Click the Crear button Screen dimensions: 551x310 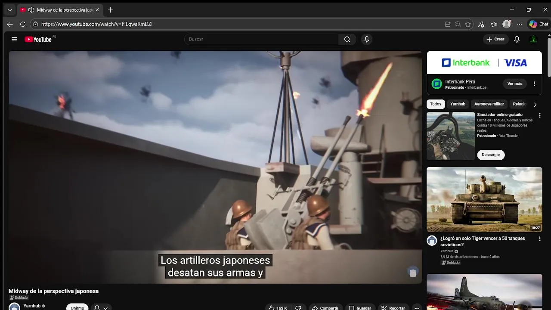coord(495,39)
